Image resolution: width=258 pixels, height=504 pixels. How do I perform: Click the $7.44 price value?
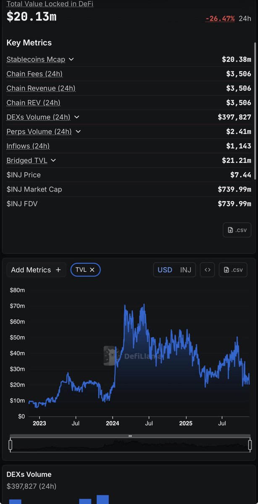coord(240,175)
